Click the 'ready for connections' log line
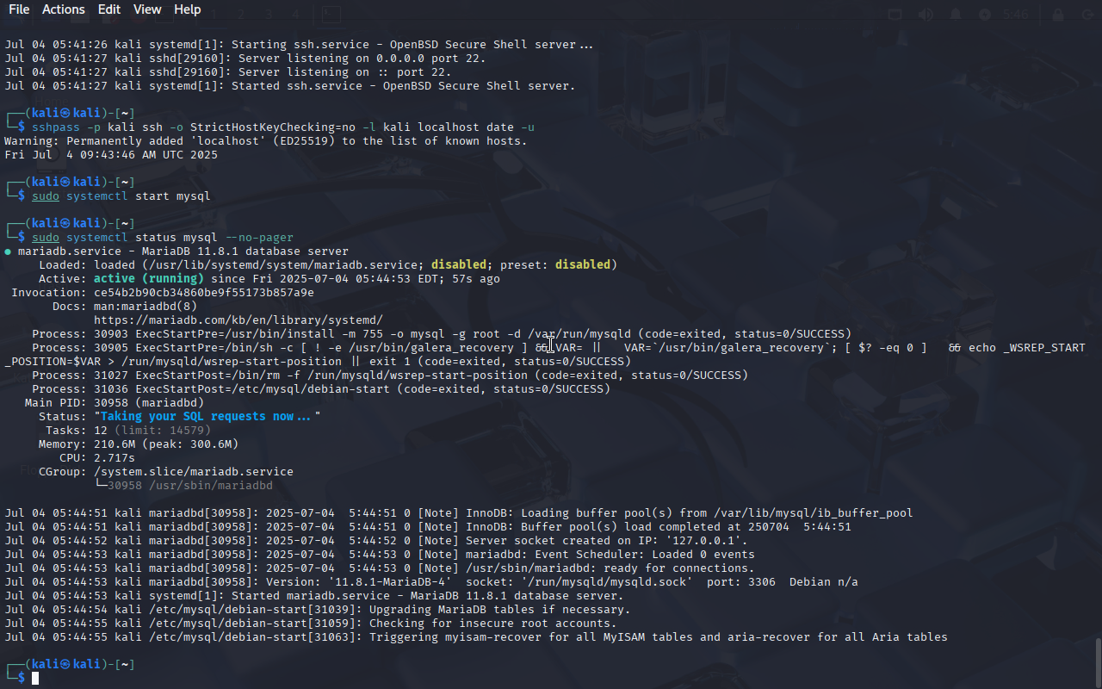This screenshot has width=1102, height=689. pos(380,568)
